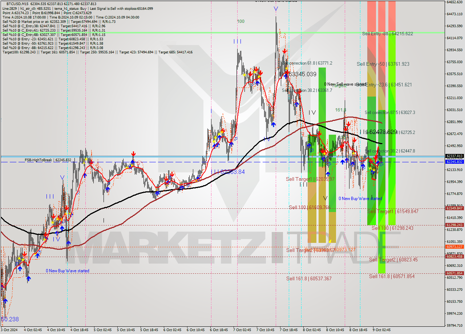Select the 'Sell 100 | 61298.243' label
Image resolution: width=465 pixels, height=334 pixels.
pos(392,228)
